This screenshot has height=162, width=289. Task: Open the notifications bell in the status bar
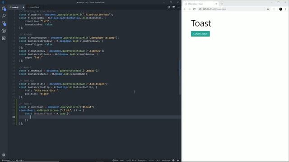[x=178, y=160]
